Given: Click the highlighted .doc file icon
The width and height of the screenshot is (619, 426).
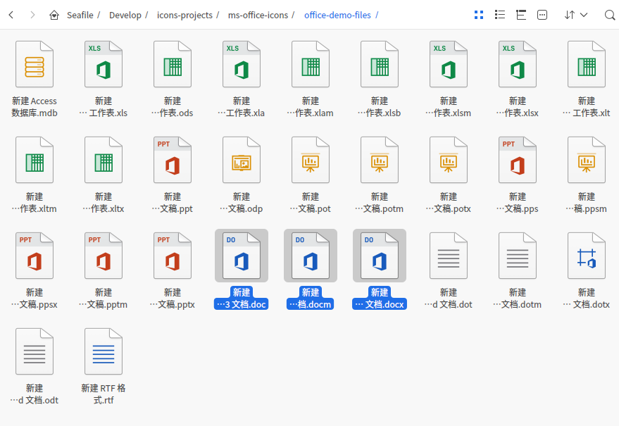Looking at the screenshot, I should (242, 256).
